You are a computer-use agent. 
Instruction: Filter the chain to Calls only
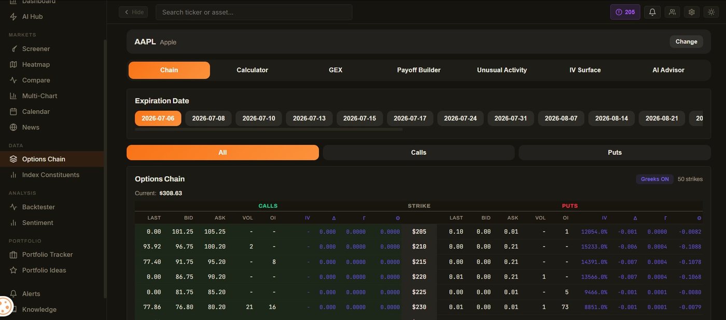[418, 152]
